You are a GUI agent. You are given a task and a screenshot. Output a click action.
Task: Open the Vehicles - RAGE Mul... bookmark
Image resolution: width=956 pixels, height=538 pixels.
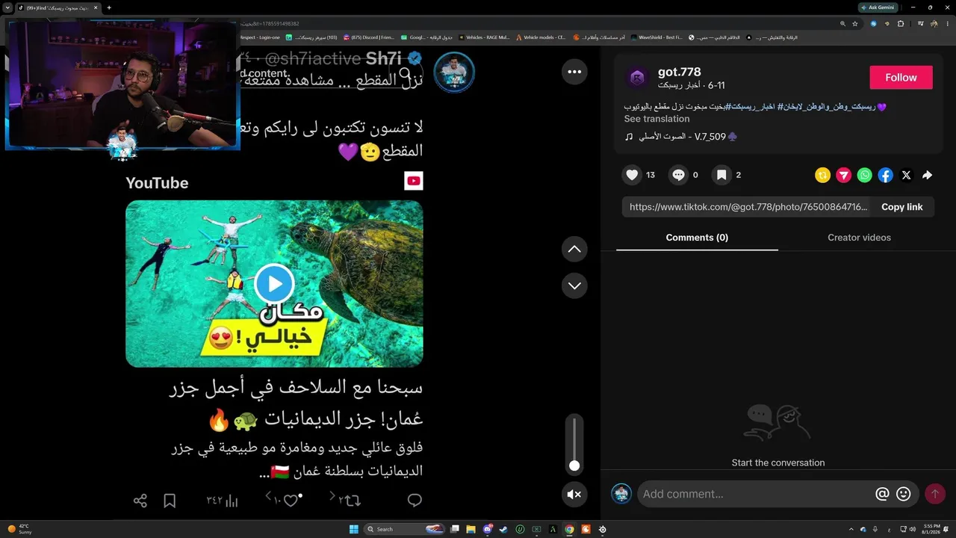[x=484, y=37]
